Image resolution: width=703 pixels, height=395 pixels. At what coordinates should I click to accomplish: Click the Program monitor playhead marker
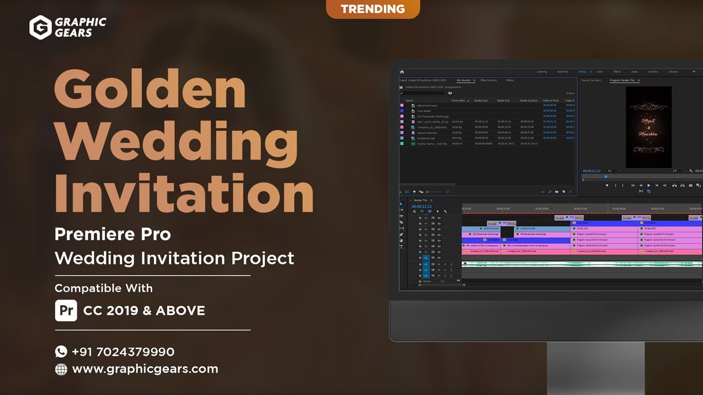(606, 177)
